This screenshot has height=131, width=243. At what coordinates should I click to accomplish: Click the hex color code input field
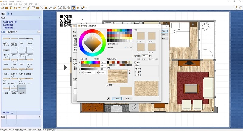(x=102, y=72)
